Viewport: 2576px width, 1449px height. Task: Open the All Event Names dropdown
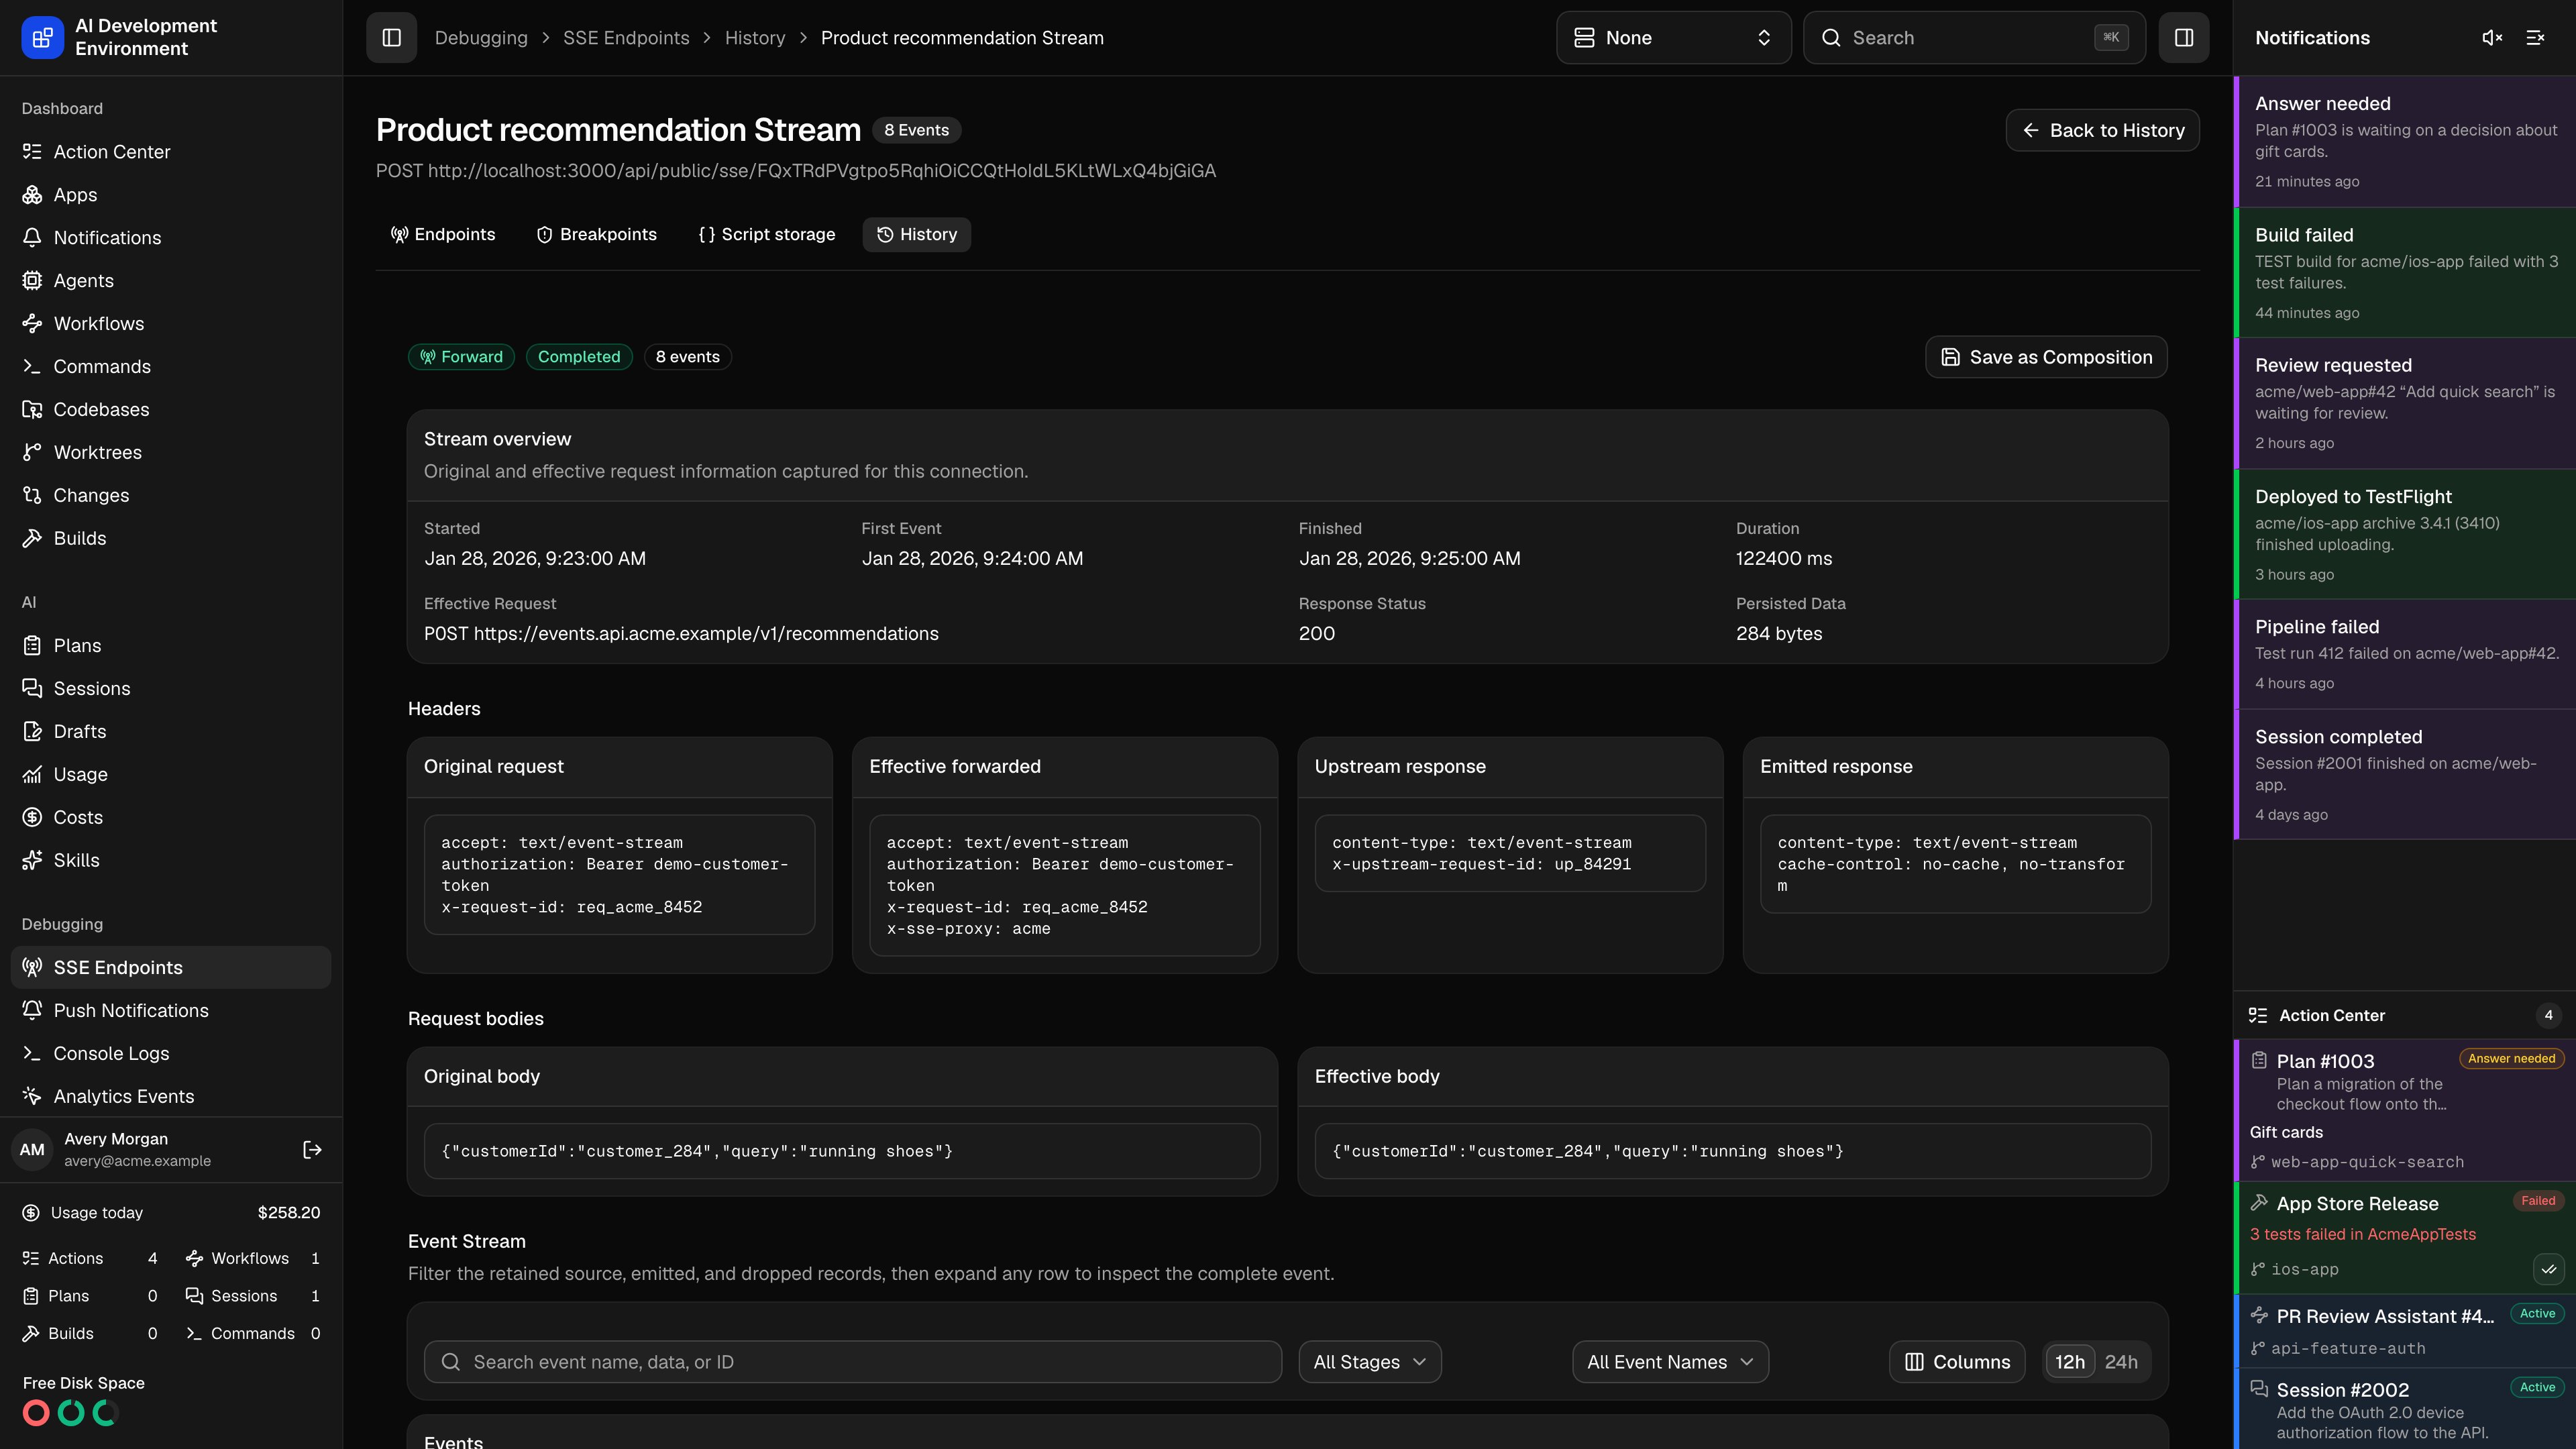(x=1670, y=1362)
